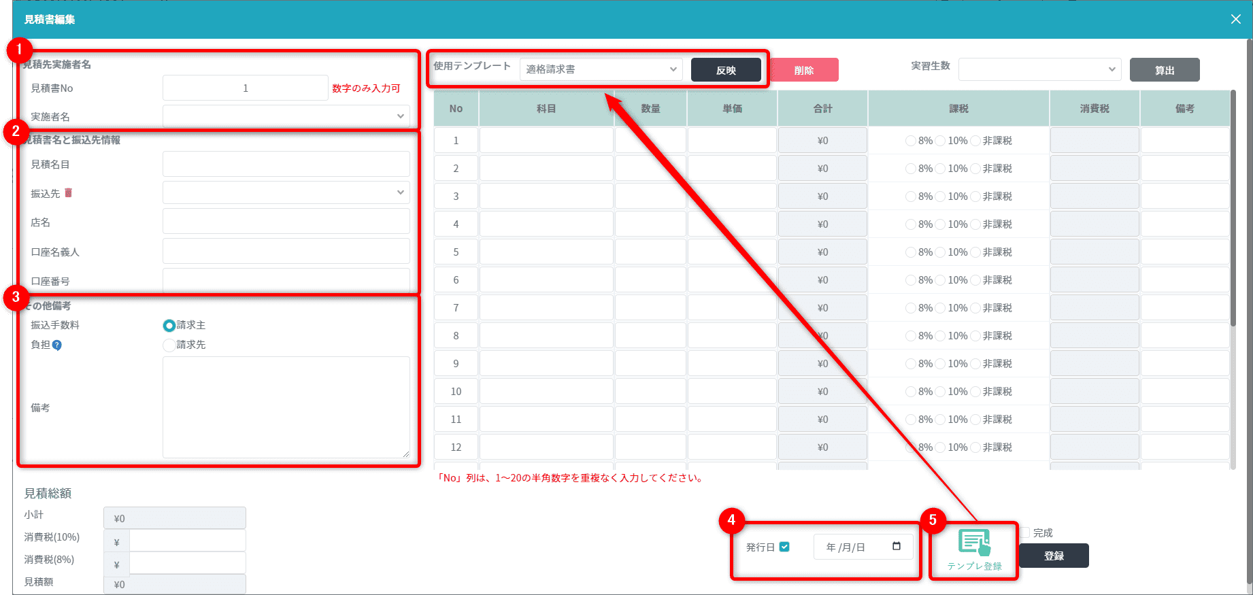Click the red trash icon beside 振込先

(x=68, y=193)
